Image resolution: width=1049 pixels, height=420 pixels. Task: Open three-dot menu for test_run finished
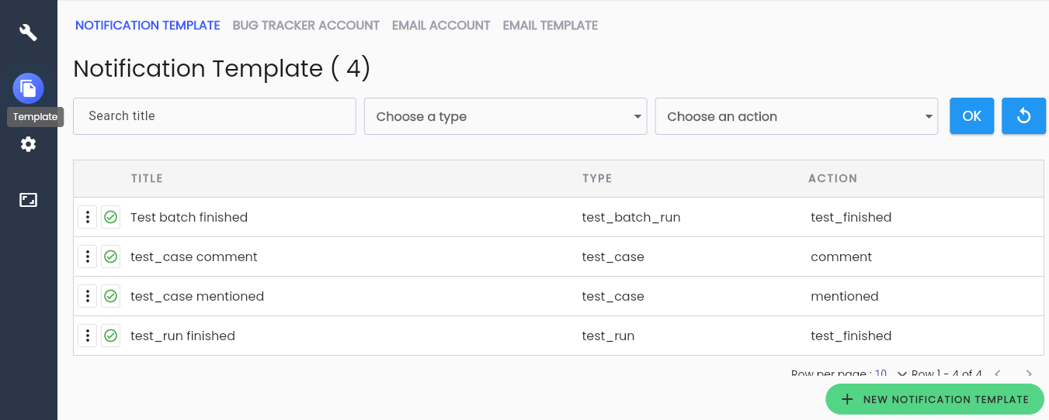click(x=88, y=336)
